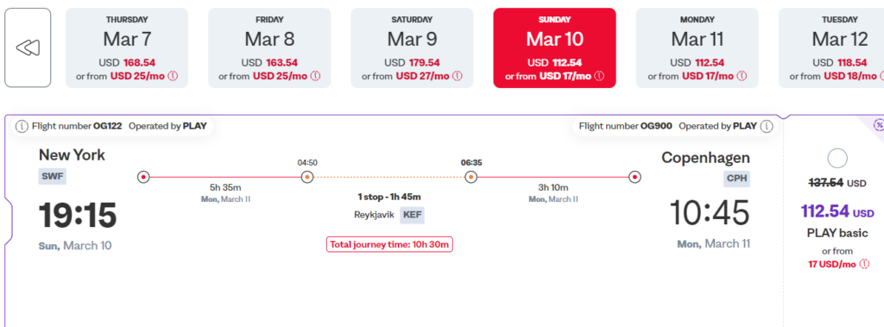This screenshot has height=327, width=884.
Task: Switch to Tuesday Mar 12 date tab
Action: (x=831, y=48)
